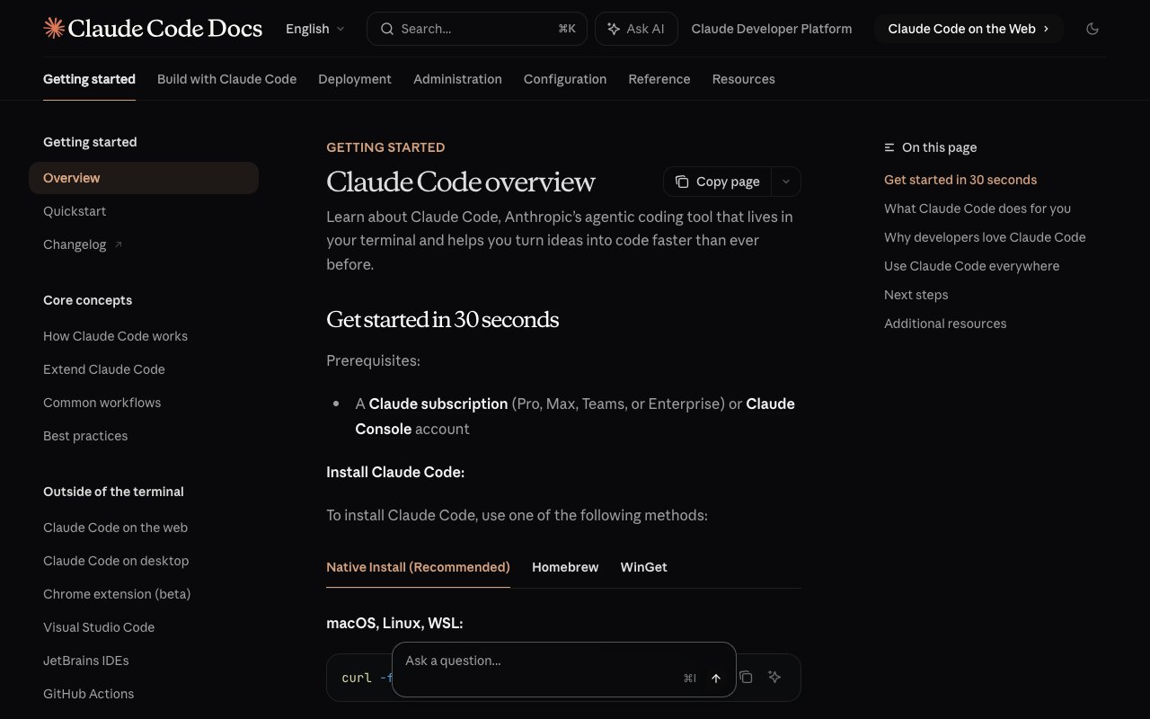The image size is (1150, 719).
Task: Switch to the Homebrew install tab
Action: (565, 567)
